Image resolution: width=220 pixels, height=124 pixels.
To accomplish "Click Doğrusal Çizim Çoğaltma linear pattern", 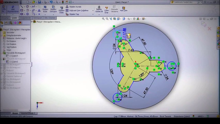I will (x=77, y=10).
